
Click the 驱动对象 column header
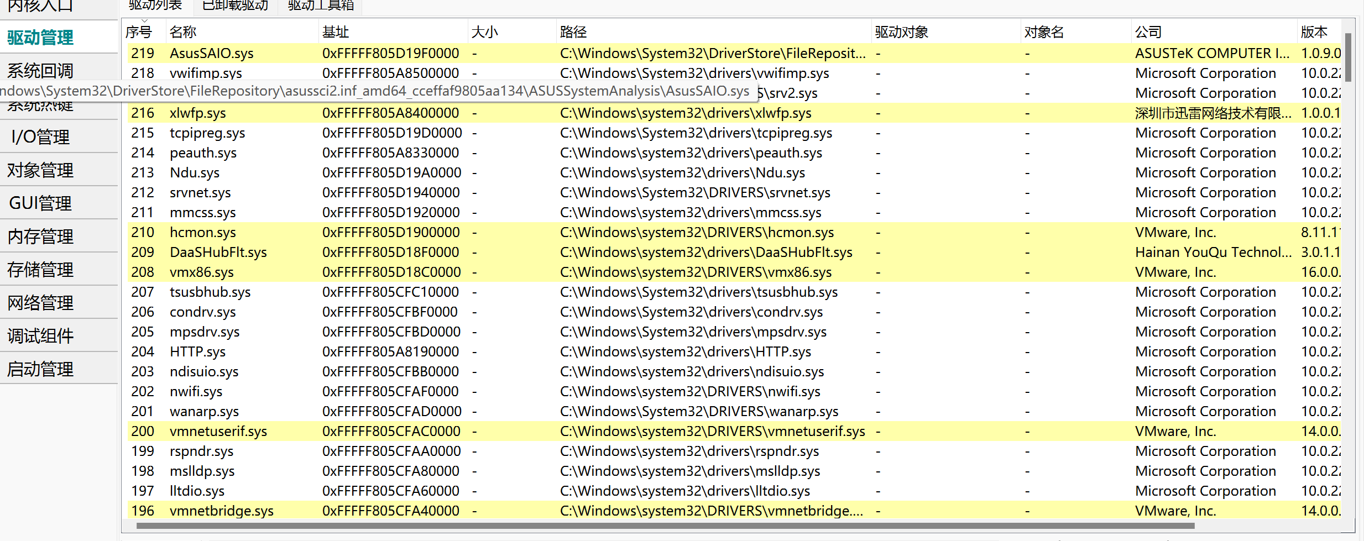946,32
